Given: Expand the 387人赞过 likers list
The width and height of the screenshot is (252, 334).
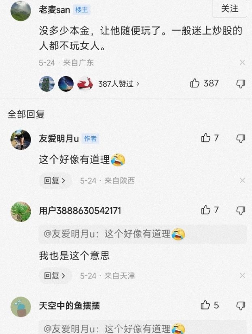Looking at the screenshot, I should tap(119, 84).
